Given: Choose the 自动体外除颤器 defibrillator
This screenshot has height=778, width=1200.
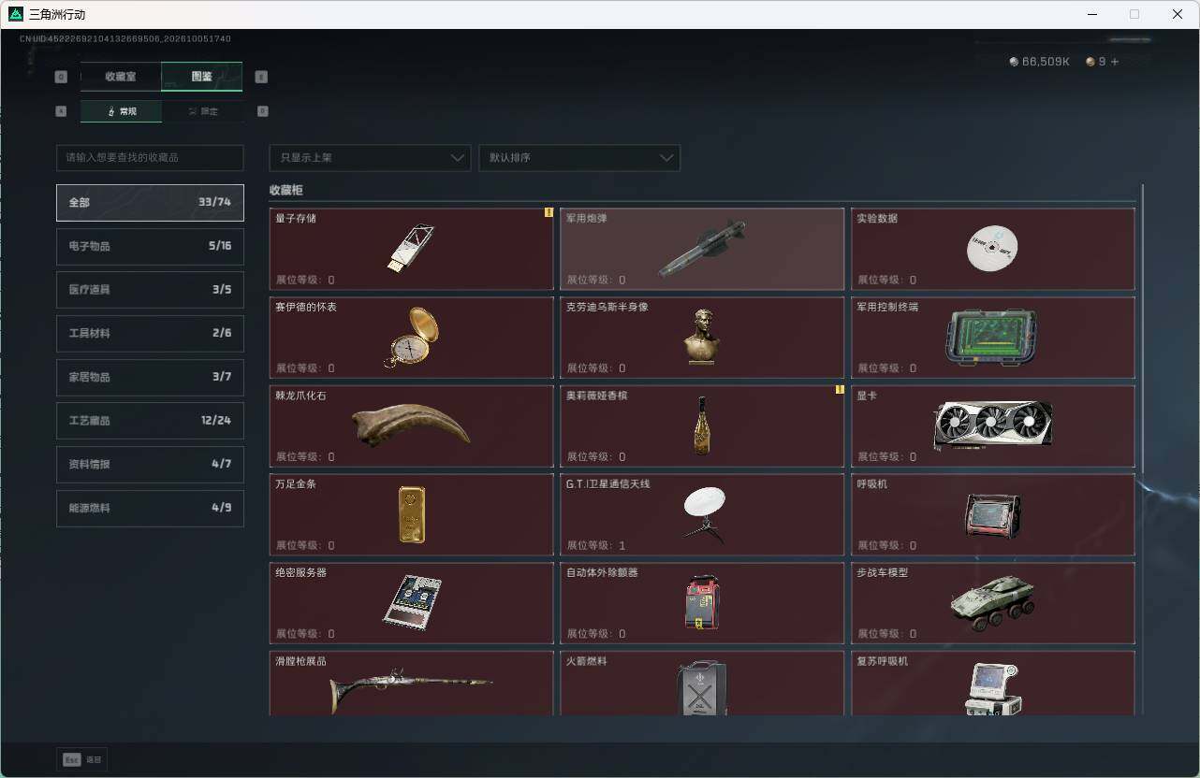Looking at the screenshot, I should 702,603.
